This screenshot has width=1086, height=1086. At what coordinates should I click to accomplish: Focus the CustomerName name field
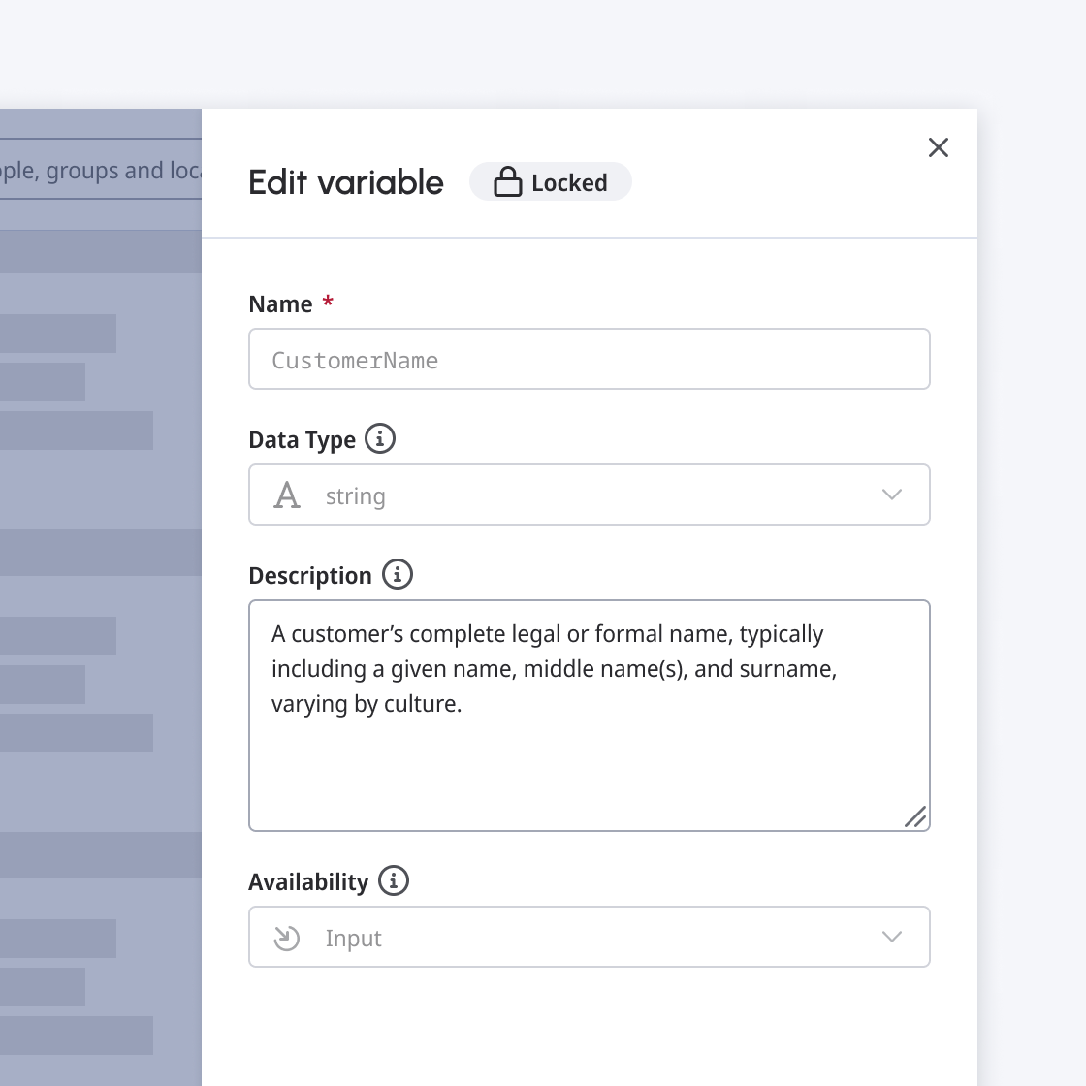pos(589,360)
